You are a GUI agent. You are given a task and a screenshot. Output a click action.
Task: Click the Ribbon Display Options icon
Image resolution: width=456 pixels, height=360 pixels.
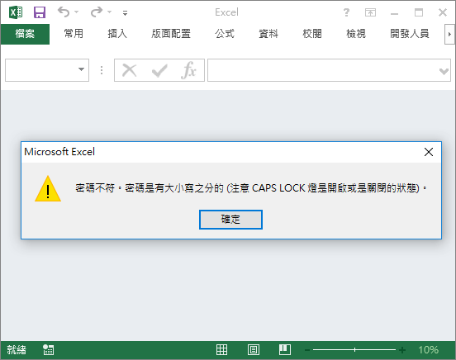(370, 12)
